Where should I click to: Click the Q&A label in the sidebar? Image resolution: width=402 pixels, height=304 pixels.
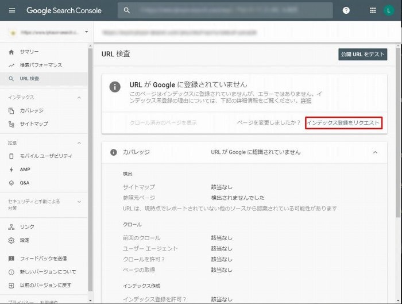pyautogui.click(x=25, y=183)
